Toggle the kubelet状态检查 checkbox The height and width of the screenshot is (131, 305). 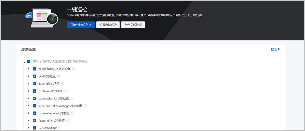[x=35, y=84]
